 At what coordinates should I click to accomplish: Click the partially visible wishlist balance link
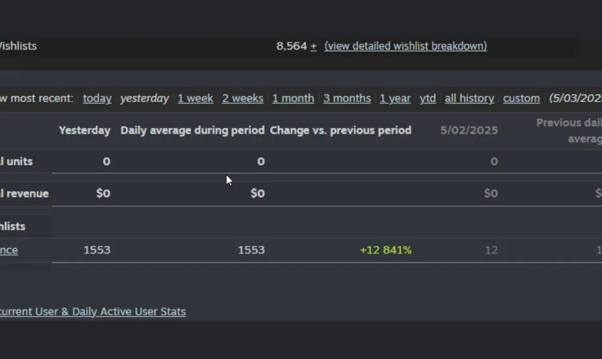click(8, 250)
